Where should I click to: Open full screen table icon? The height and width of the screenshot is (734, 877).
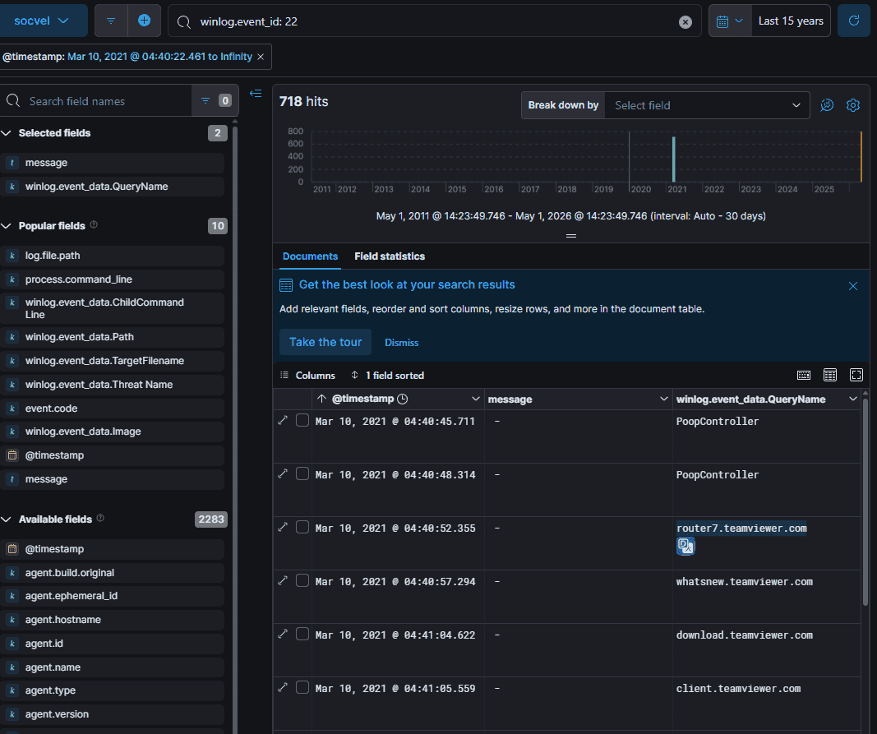tap(856, 375)
